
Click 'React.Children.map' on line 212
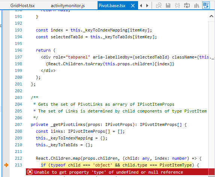click(x=58, y=158)
